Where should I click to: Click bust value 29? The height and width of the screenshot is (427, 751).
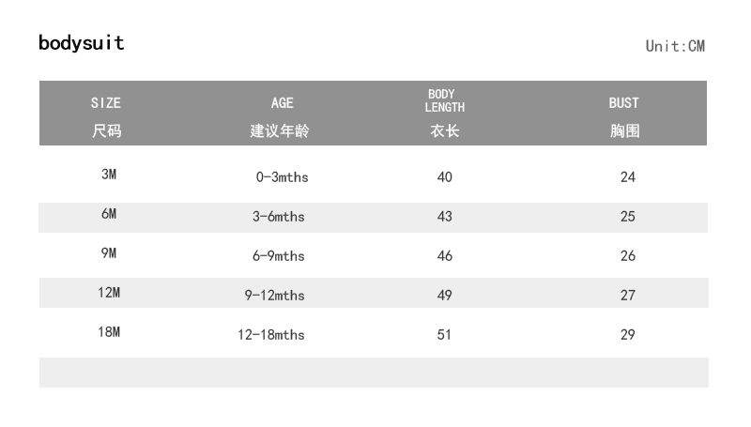628,335
